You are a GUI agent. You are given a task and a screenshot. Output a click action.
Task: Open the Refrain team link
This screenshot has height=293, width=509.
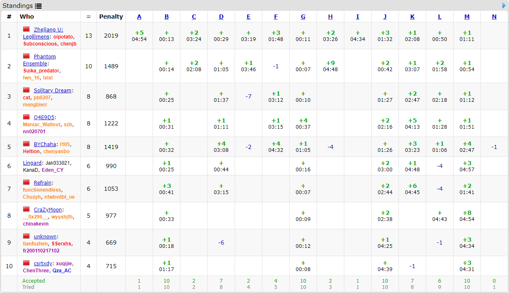43,183
